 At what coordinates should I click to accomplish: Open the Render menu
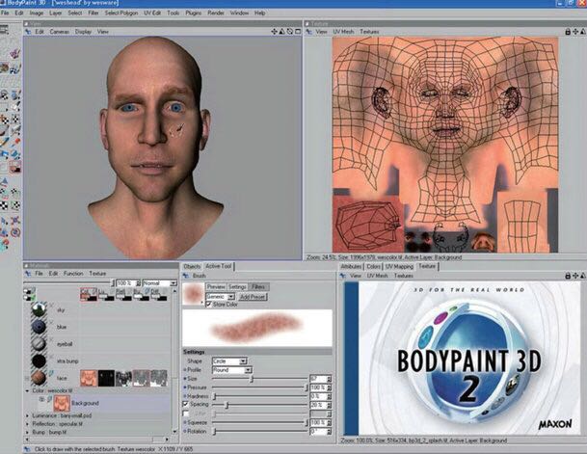(x=216, y=13)
